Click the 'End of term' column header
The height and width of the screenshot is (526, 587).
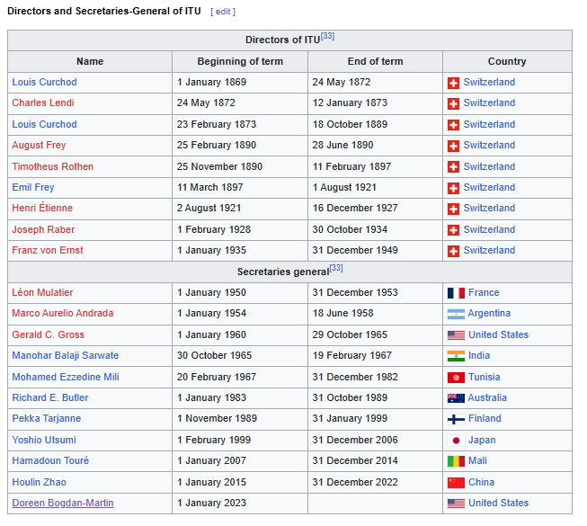tap(375, 61)
